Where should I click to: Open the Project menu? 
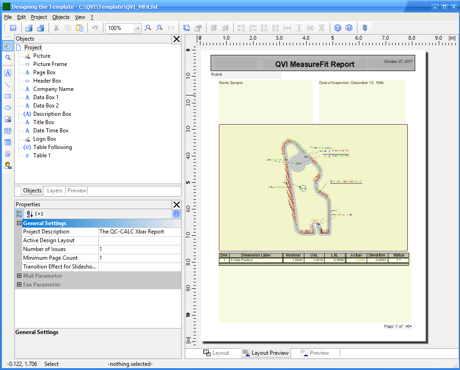coord(39,17)
